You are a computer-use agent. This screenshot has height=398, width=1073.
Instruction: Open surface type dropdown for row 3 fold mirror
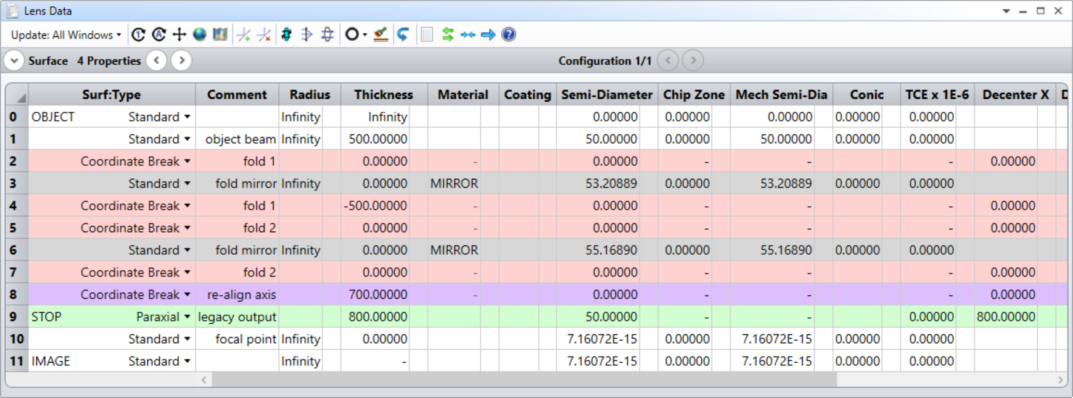point(187,183)
